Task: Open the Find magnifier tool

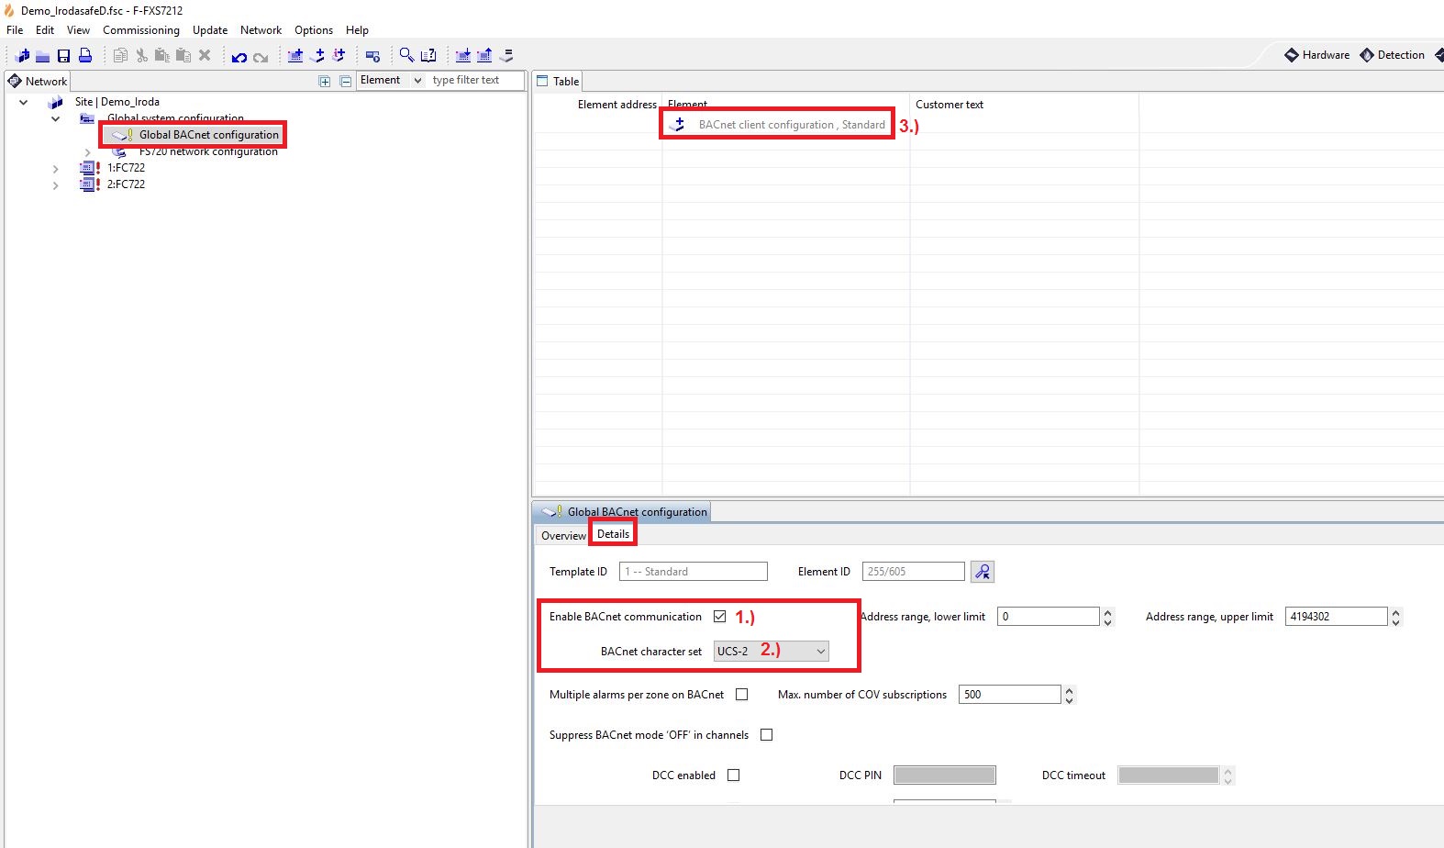Action: tap(406, 55)
